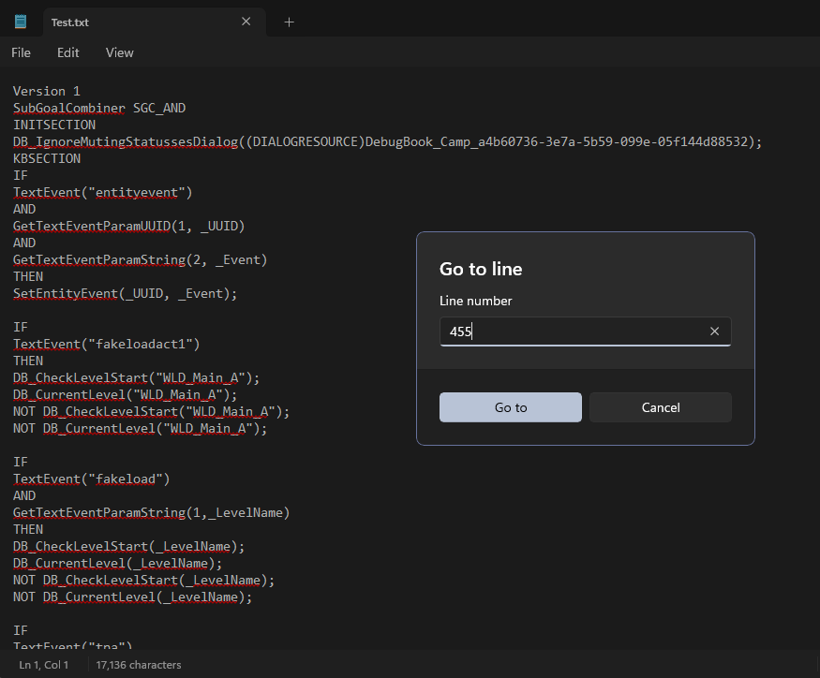820x678 pixels.
Task: Click the 17,136 characters status text
Action: click(139, 665)
